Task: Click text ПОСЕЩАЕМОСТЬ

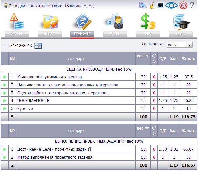Action: pyautogui.click(x=33, y=101)
